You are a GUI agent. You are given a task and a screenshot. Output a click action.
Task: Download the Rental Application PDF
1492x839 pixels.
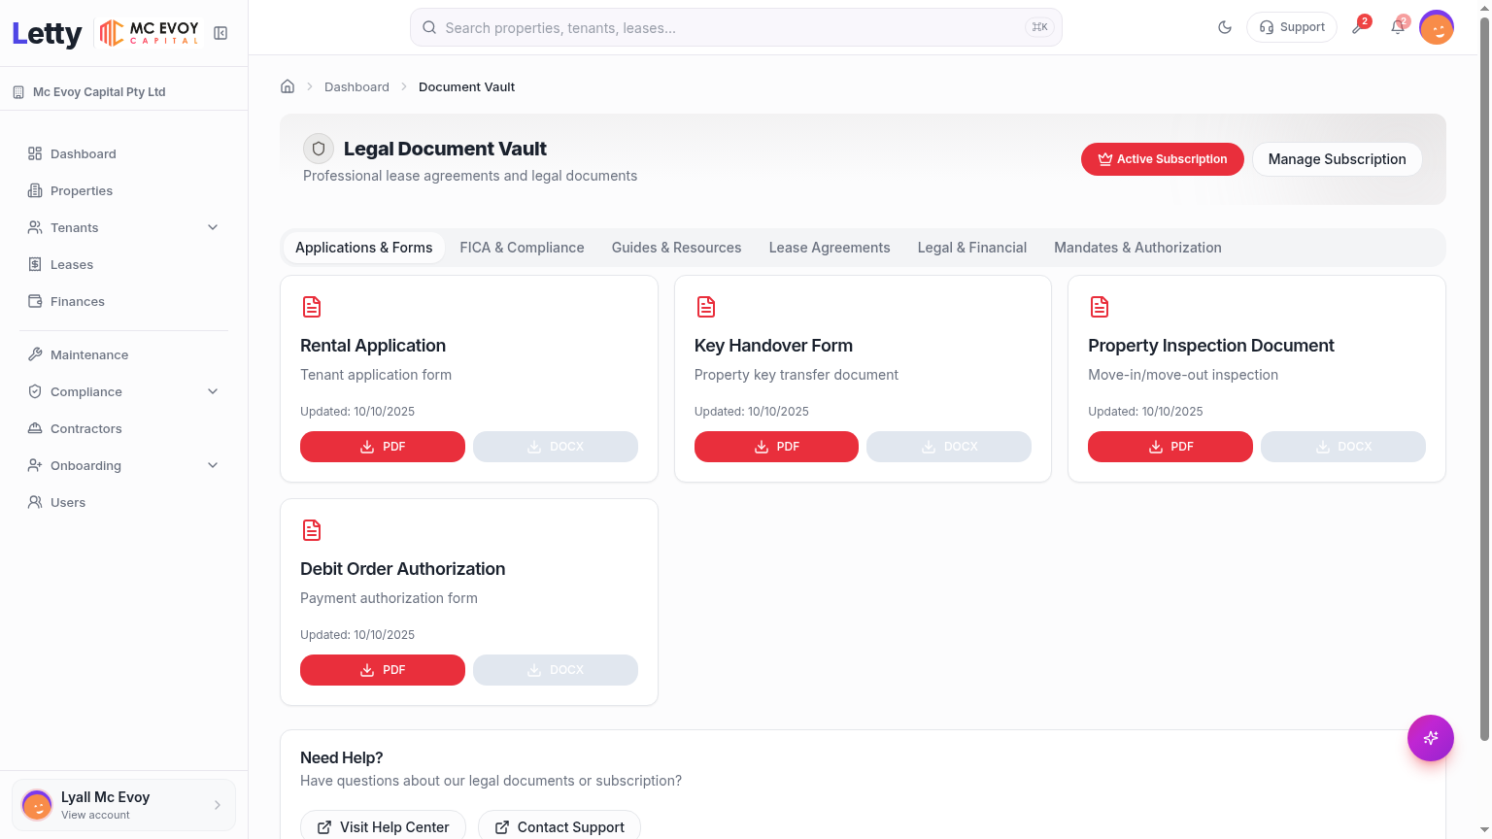pyautogui.click(x=383, y=447)
